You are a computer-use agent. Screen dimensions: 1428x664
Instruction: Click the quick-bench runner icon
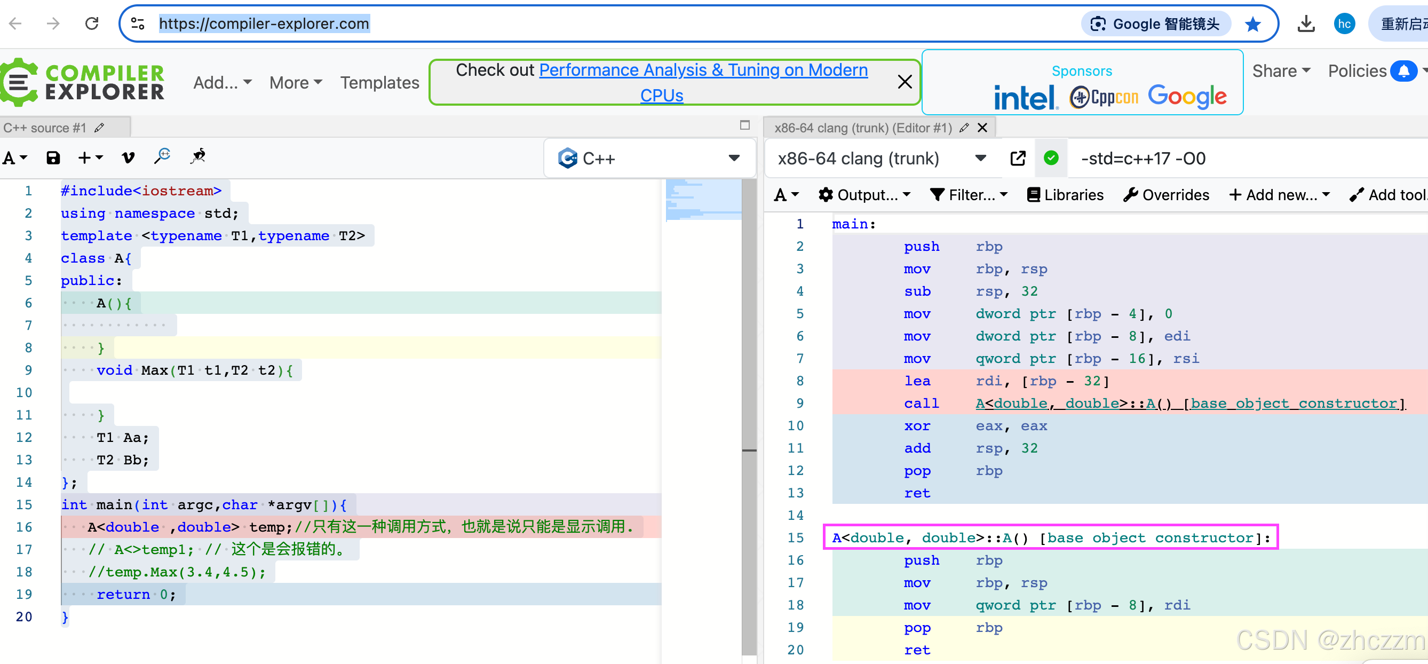199,156
